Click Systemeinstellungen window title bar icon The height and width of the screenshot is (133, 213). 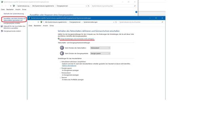30,18
